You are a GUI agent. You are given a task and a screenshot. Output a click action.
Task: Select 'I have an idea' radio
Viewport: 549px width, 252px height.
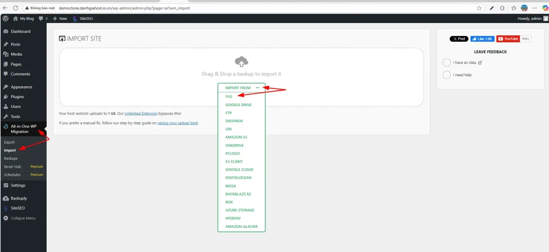[447, 63]
